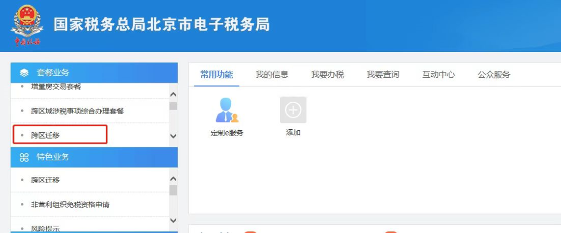The image size is (561, 233).
Task: Click the 国家税务总局北京市电子税务局 title
Action: pyautogui.click(x=162, y=25)
